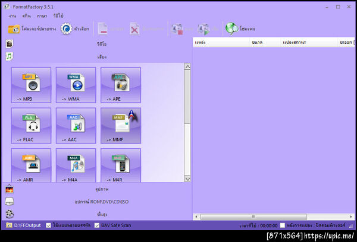The width and height of the screenshot is (357, 242).
Task: Click the format list scroll down arrow
Action: [x=187, y=179]
